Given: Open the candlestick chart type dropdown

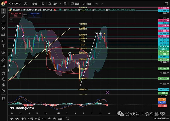Looking at the screenshot, I should (42, 4).
